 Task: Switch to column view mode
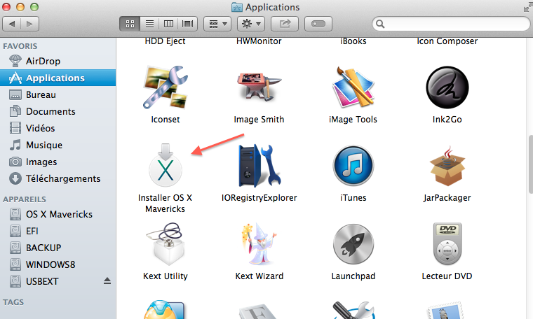click(168, 24)
